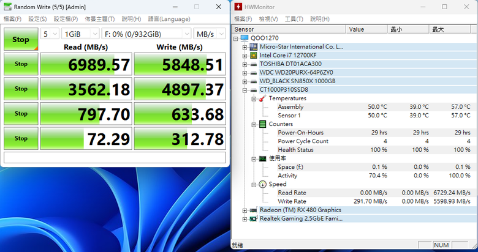The height and width of the screenshot is (252, 478).
Task: Expand the Micro-Star International node
Action: [x=245, y=47]
